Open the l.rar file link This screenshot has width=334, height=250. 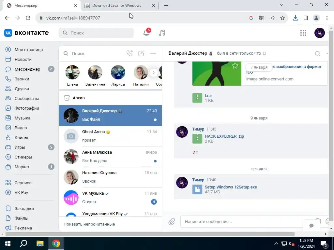[208, 96]
